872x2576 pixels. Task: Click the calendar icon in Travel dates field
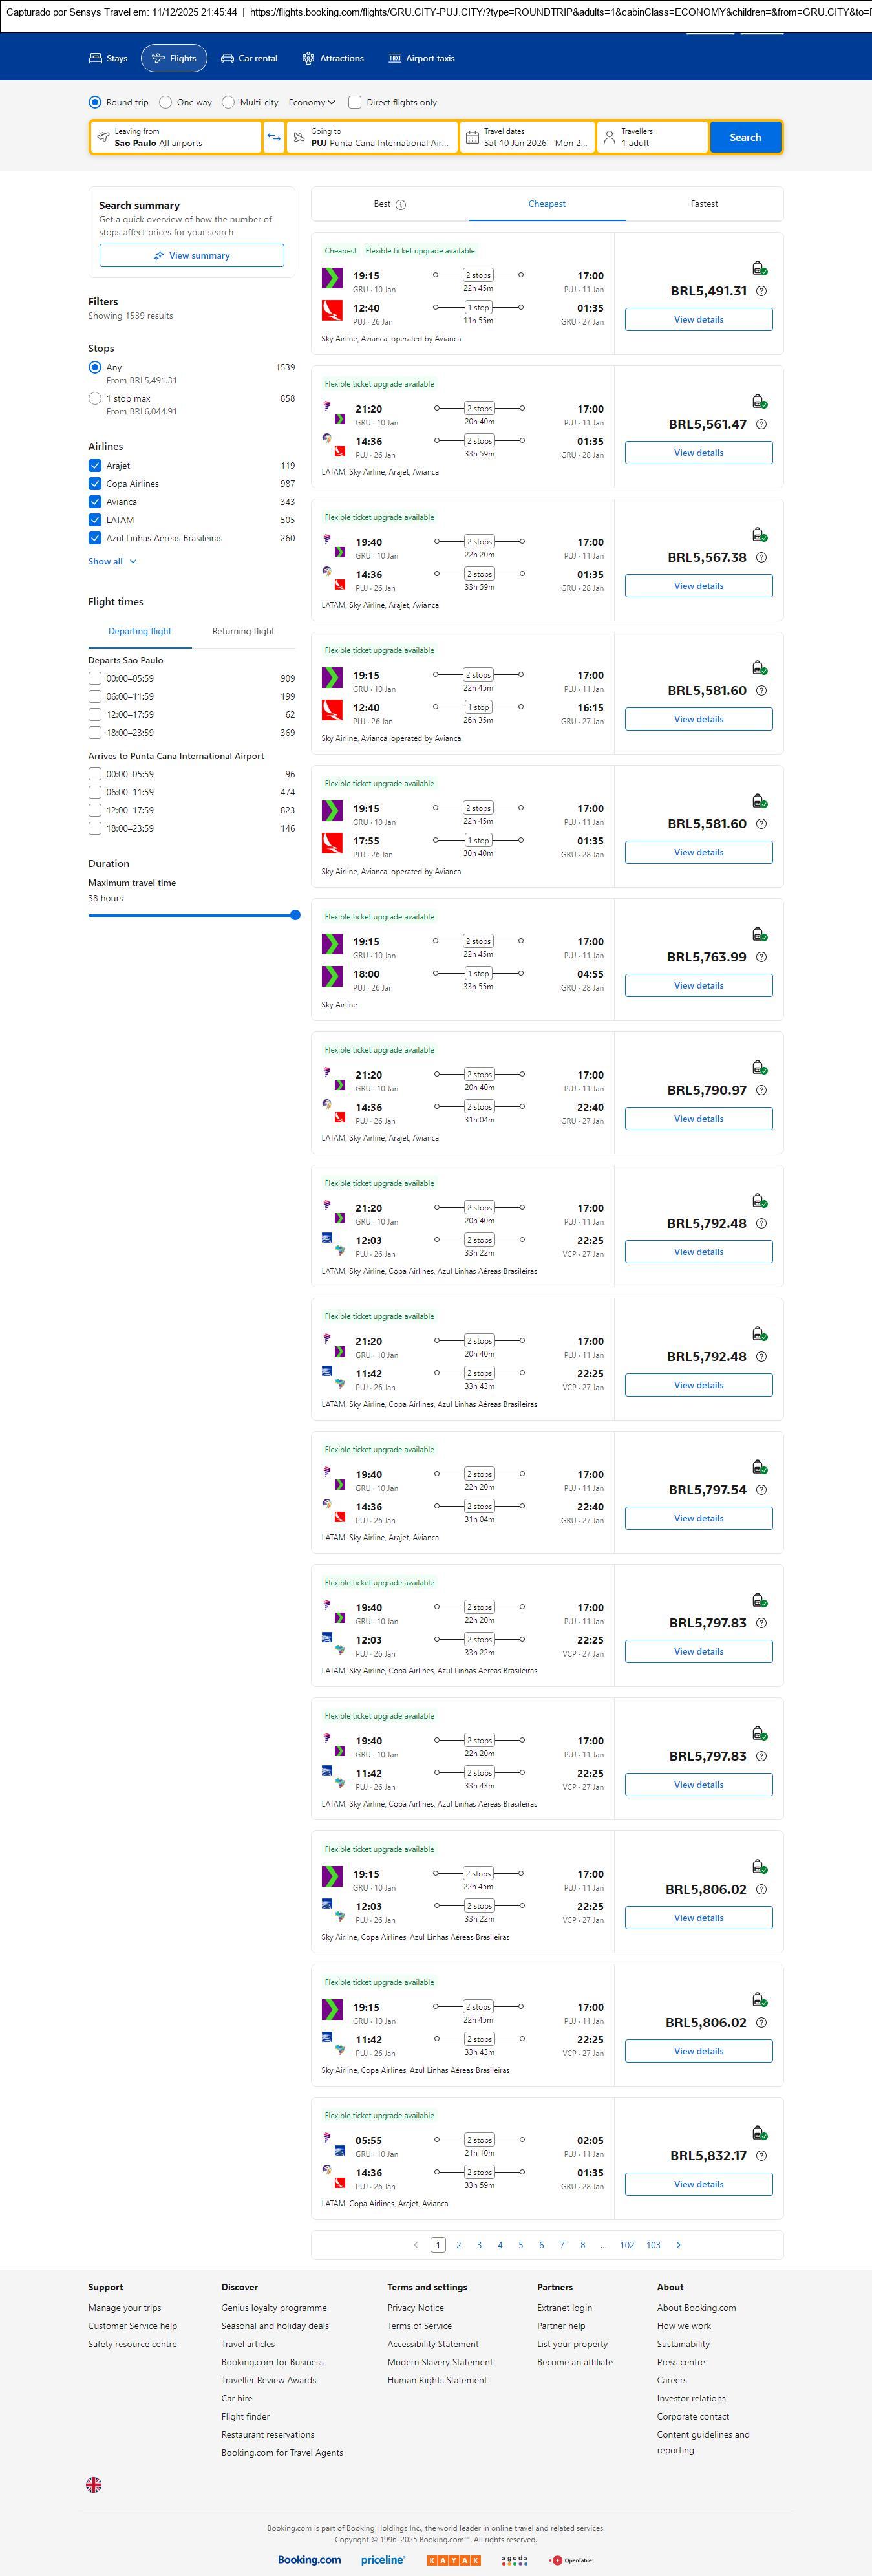472,137
